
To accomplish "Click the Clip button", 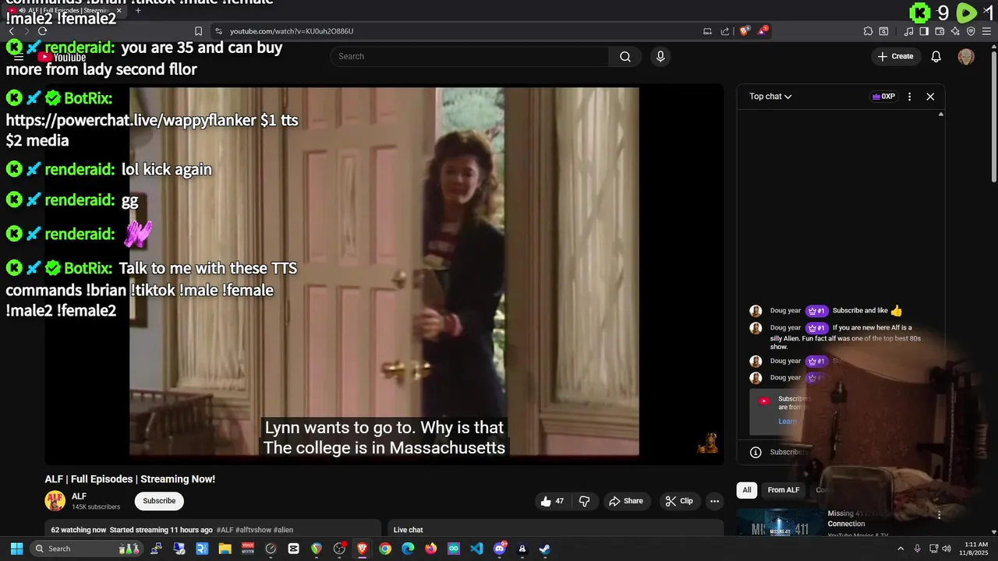I will pyautogui.click(x=679, y=501).
